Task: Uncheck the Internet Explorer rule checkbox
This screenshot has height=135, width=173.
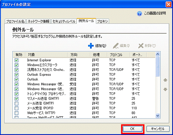Action: click(x=17, y=60)
